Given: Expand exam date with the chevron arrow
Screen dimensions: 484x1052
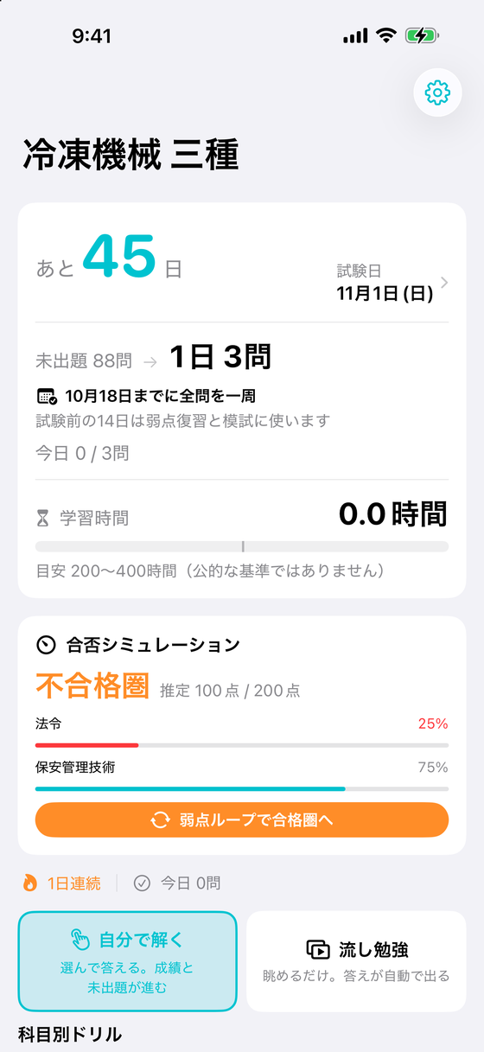Looking at the screenshot, I should pos(444,283).
